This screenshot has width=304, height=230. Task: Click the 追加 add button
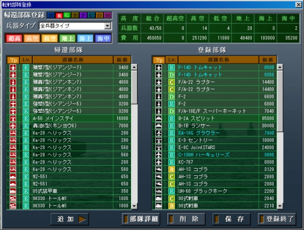pyautogui.click(x=70, y=219)
